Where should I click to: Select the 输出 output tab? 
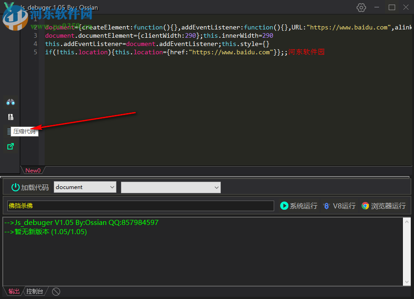[x=13, y=291]
